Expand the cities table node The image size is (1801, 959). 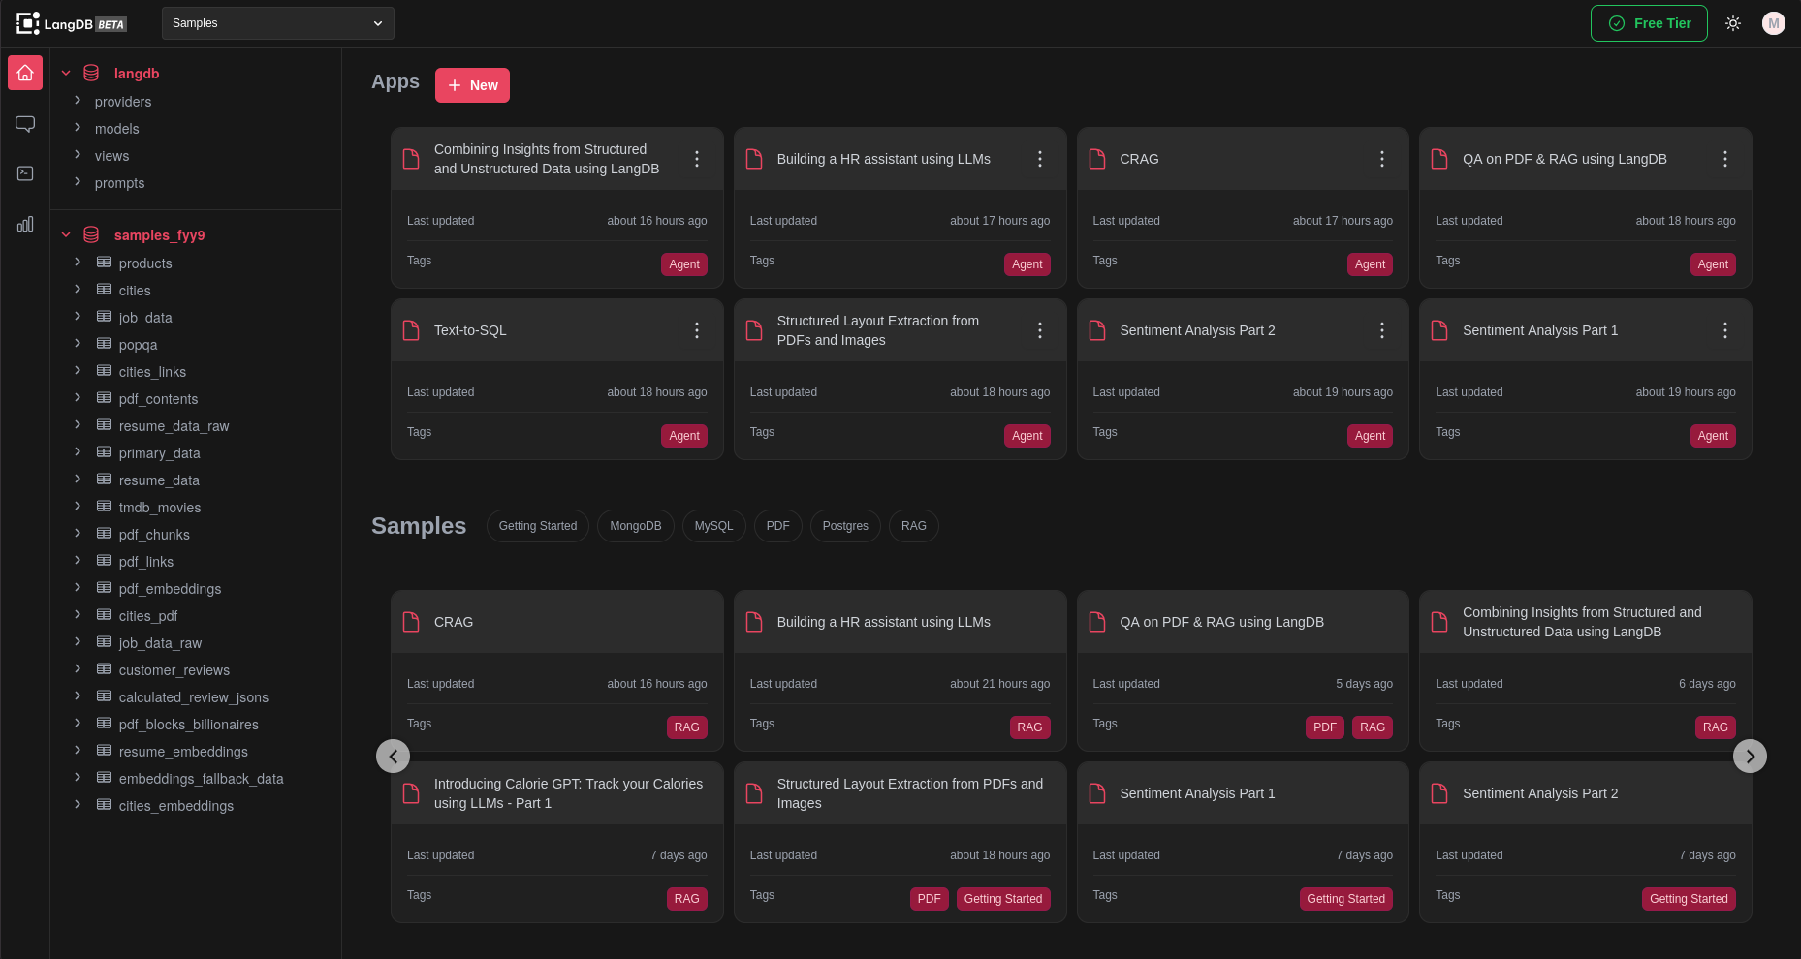(78, 290)
